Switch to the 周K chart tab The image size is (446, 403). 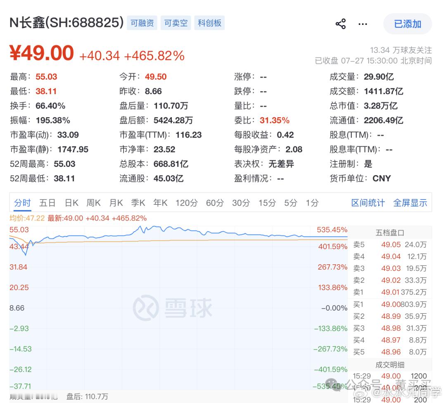94,203
